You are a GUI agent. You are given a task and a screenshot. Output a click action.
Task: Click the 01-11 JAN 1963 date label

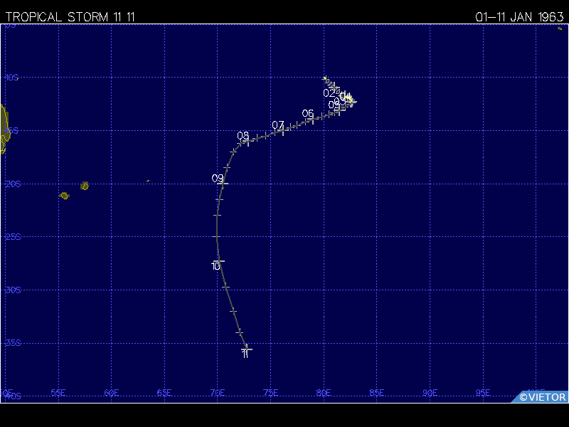coord(519,17)
